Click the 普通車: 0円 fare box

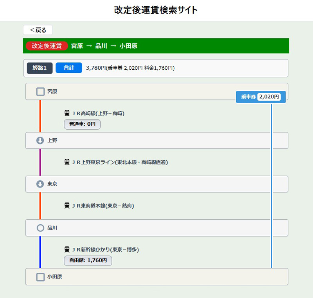(x=82, y=124)
